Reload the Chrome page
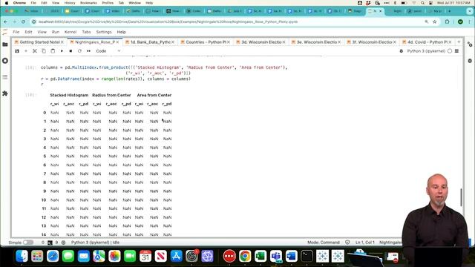Image resolution: width=475 pixels, height=267 pixels. [23, 22]
